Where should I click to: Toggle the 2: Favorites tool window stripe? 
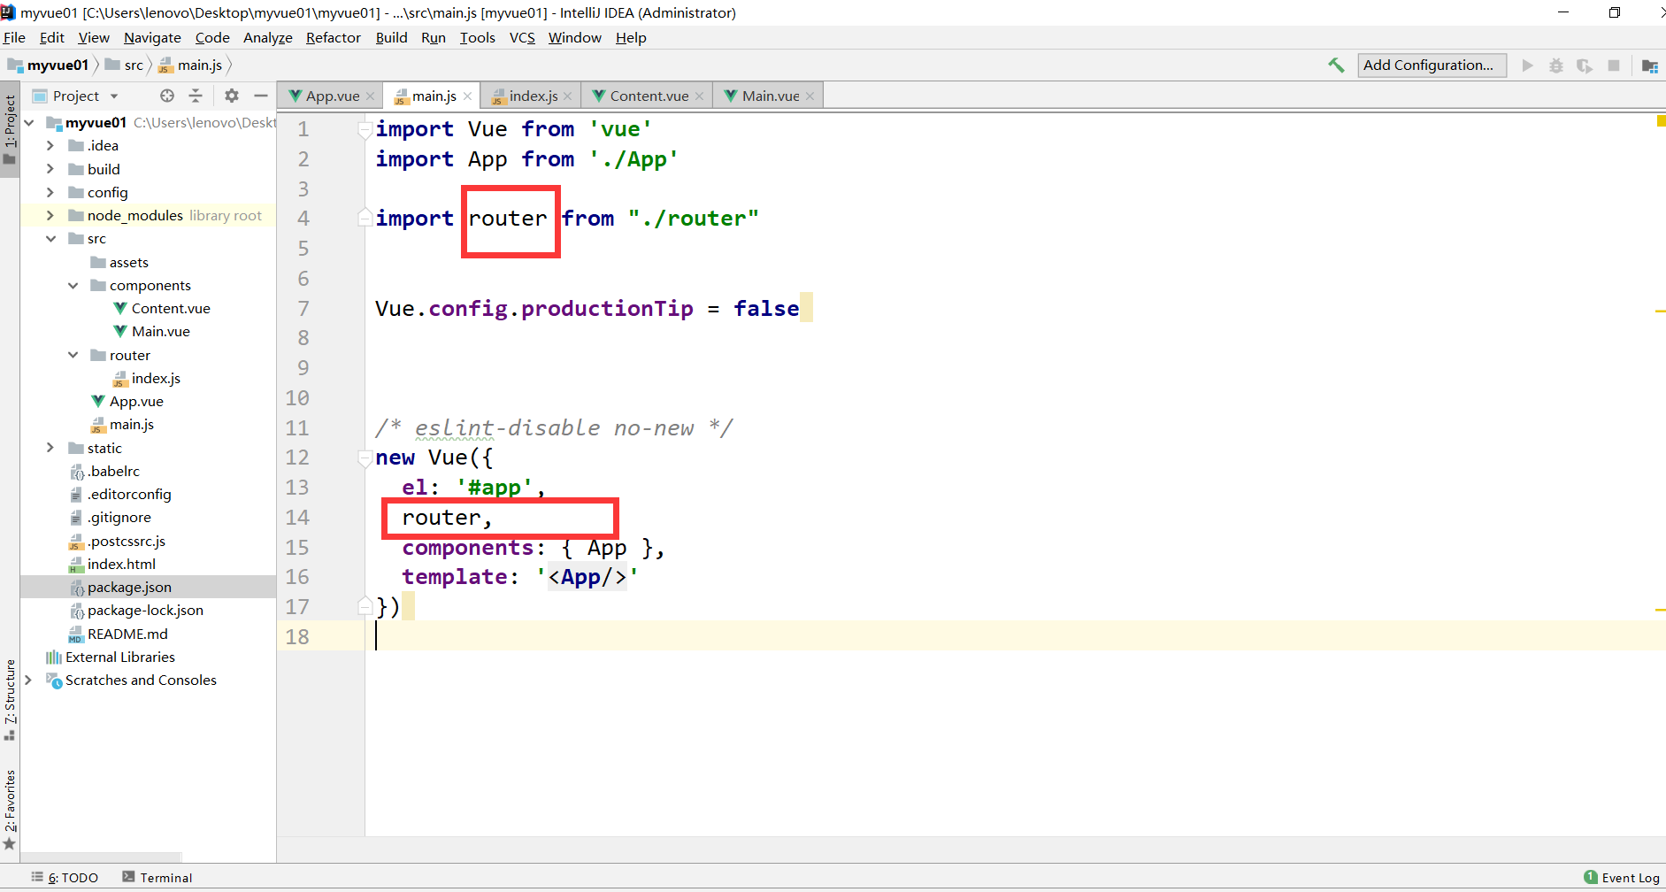[10, 809]
